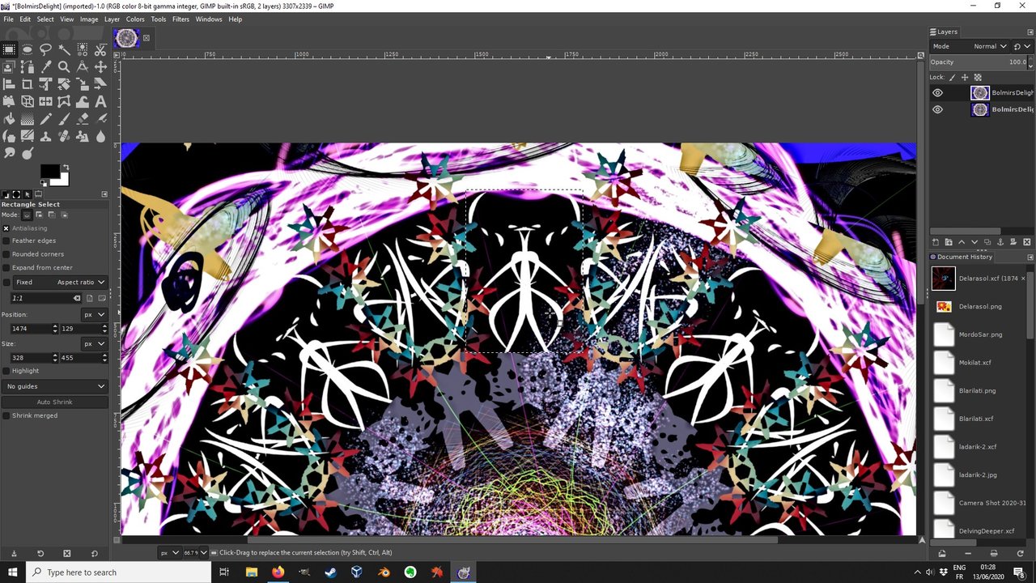Select the Text tool
Image resolution: width=1036 pixels, height=583 pixels.
[x=100, y=102]
